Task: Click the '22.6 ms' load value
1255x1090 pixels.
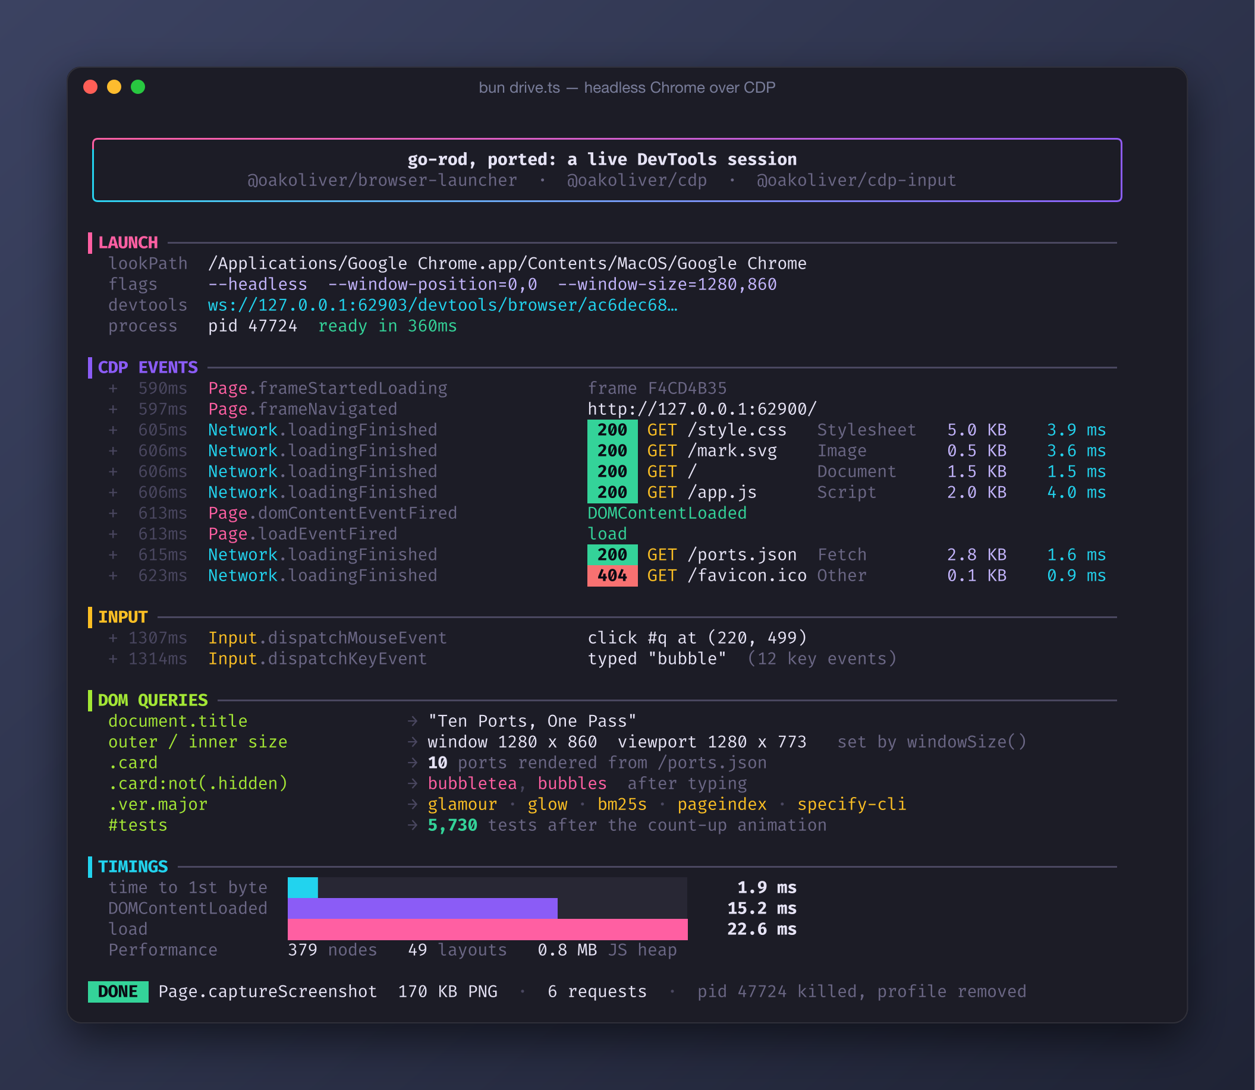Action: click(762, 929)
